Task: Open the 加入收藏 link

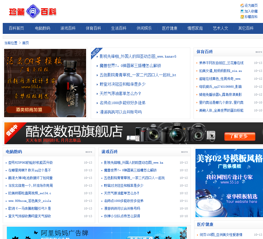Action: click(251, 11)
